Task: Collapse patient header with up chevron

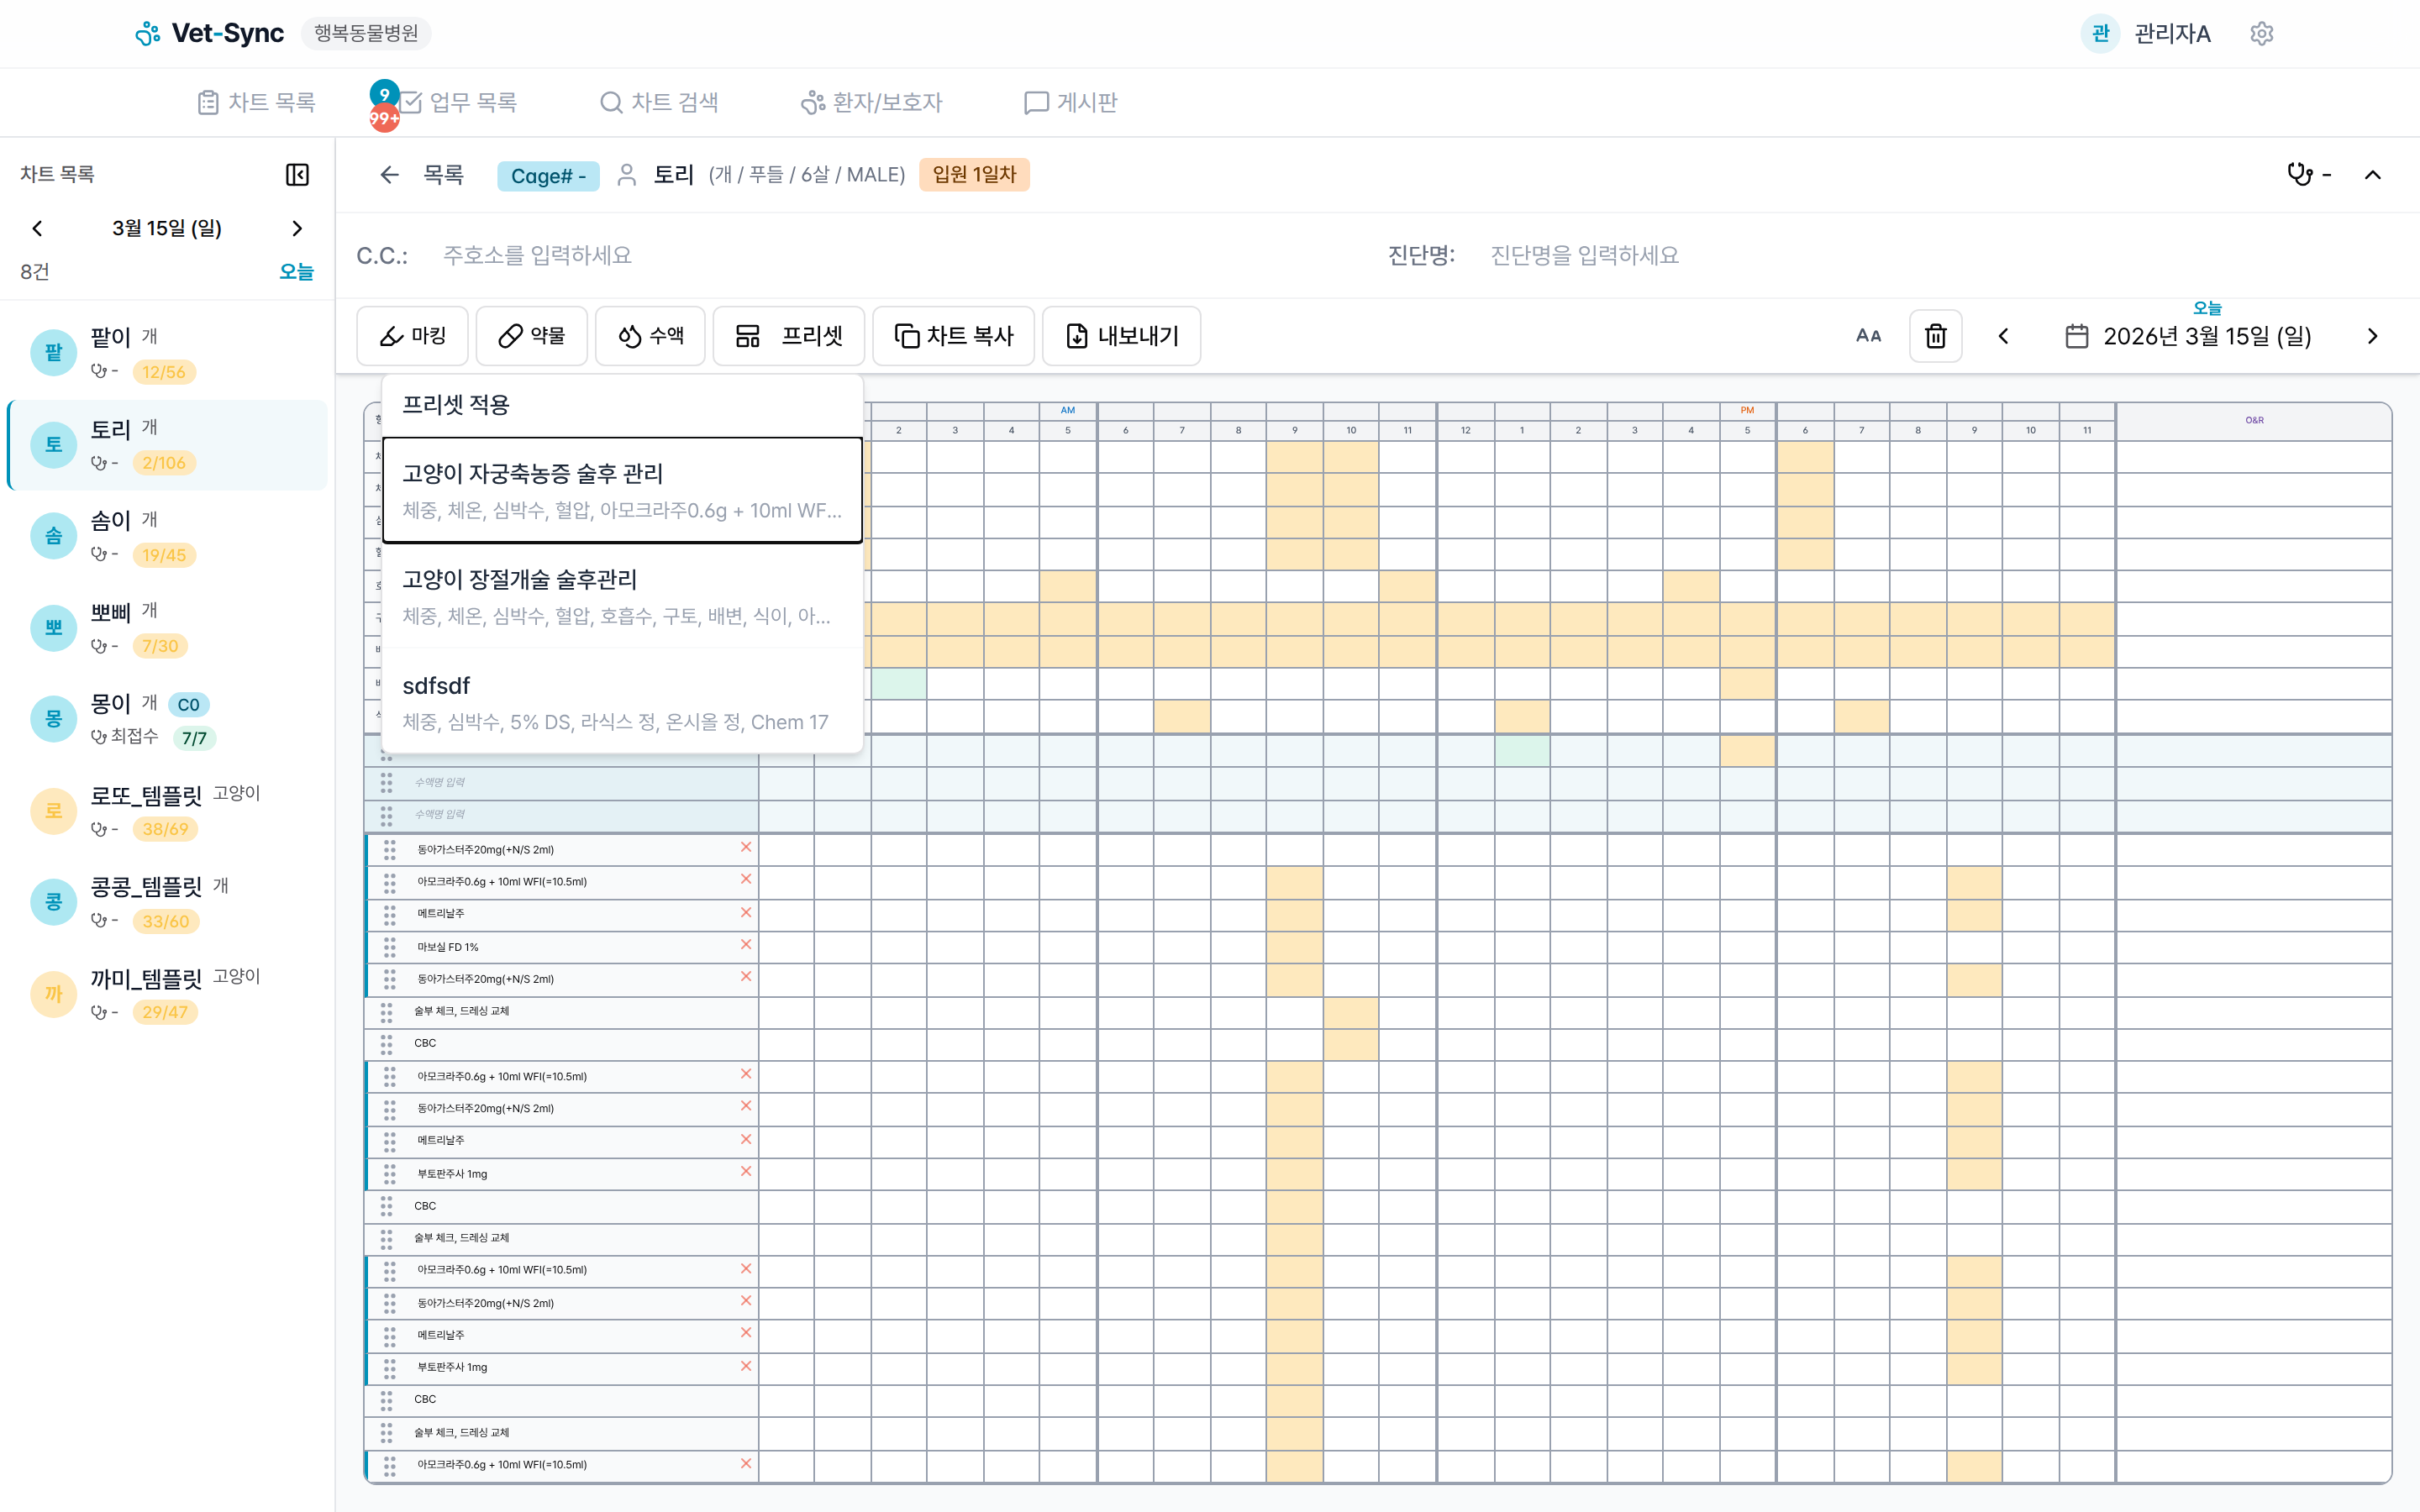Action: (x=2372, y=175)
